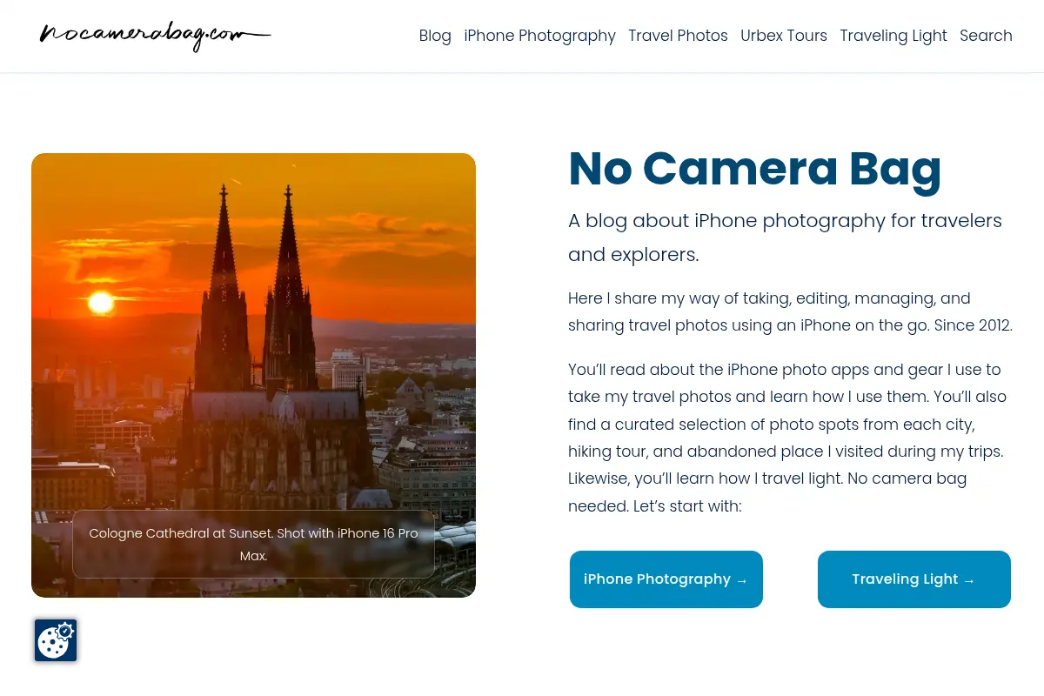Click the paragraph starting "Here I share my way"
Screen dimensions: 1044x696
click(790, 312)
